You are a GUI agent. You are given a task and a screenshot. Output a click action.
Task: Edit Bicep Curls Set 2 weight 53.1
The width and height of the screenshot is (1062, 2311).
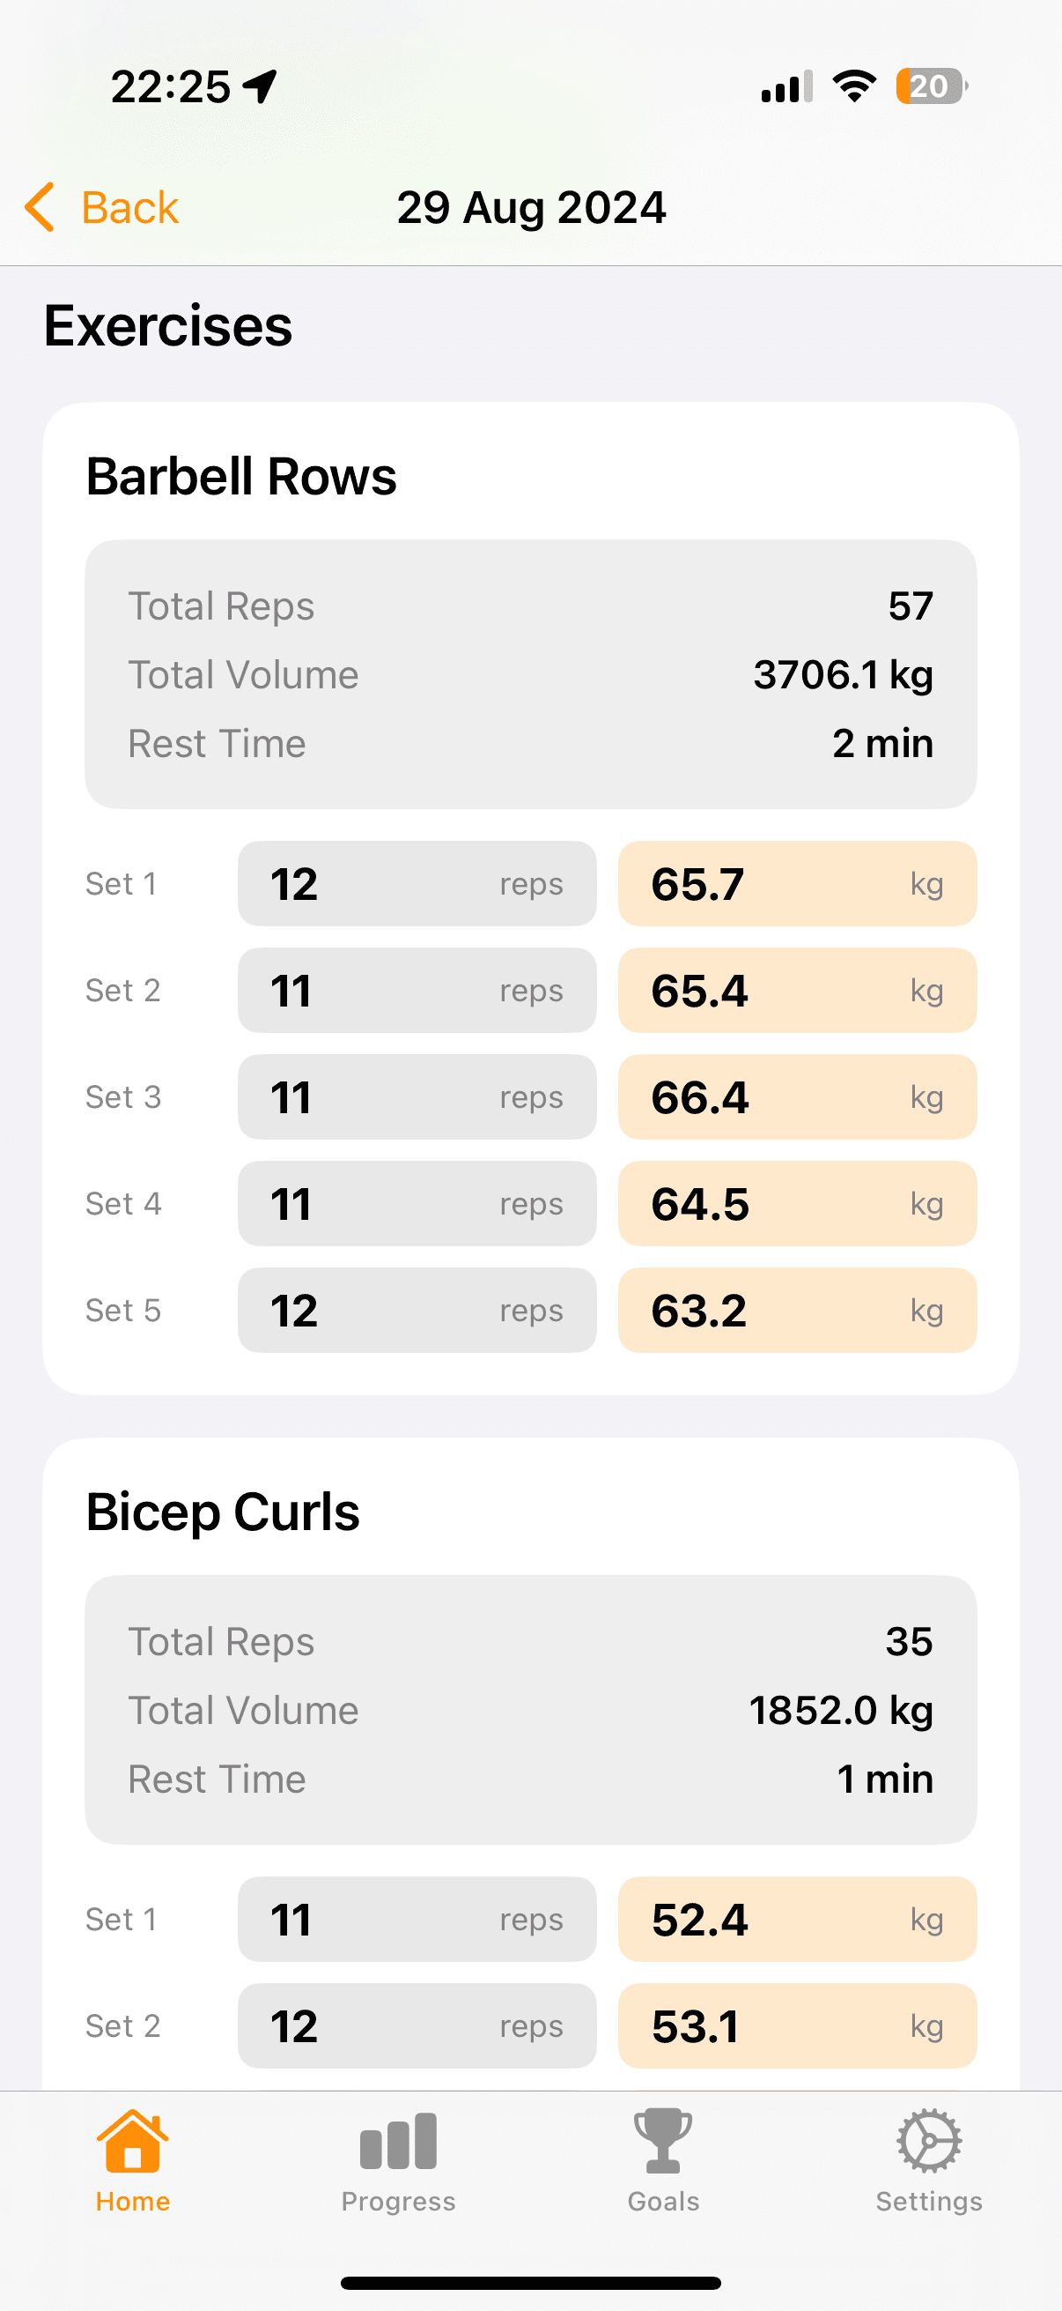798,2025
